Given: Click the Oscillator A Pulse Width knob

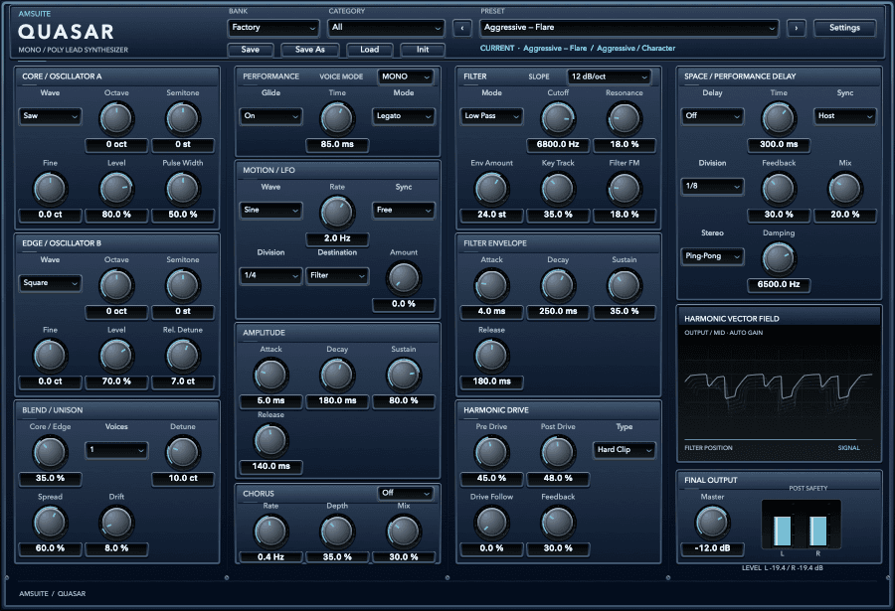Looking at the screenshot, I should tap(183, 189).
